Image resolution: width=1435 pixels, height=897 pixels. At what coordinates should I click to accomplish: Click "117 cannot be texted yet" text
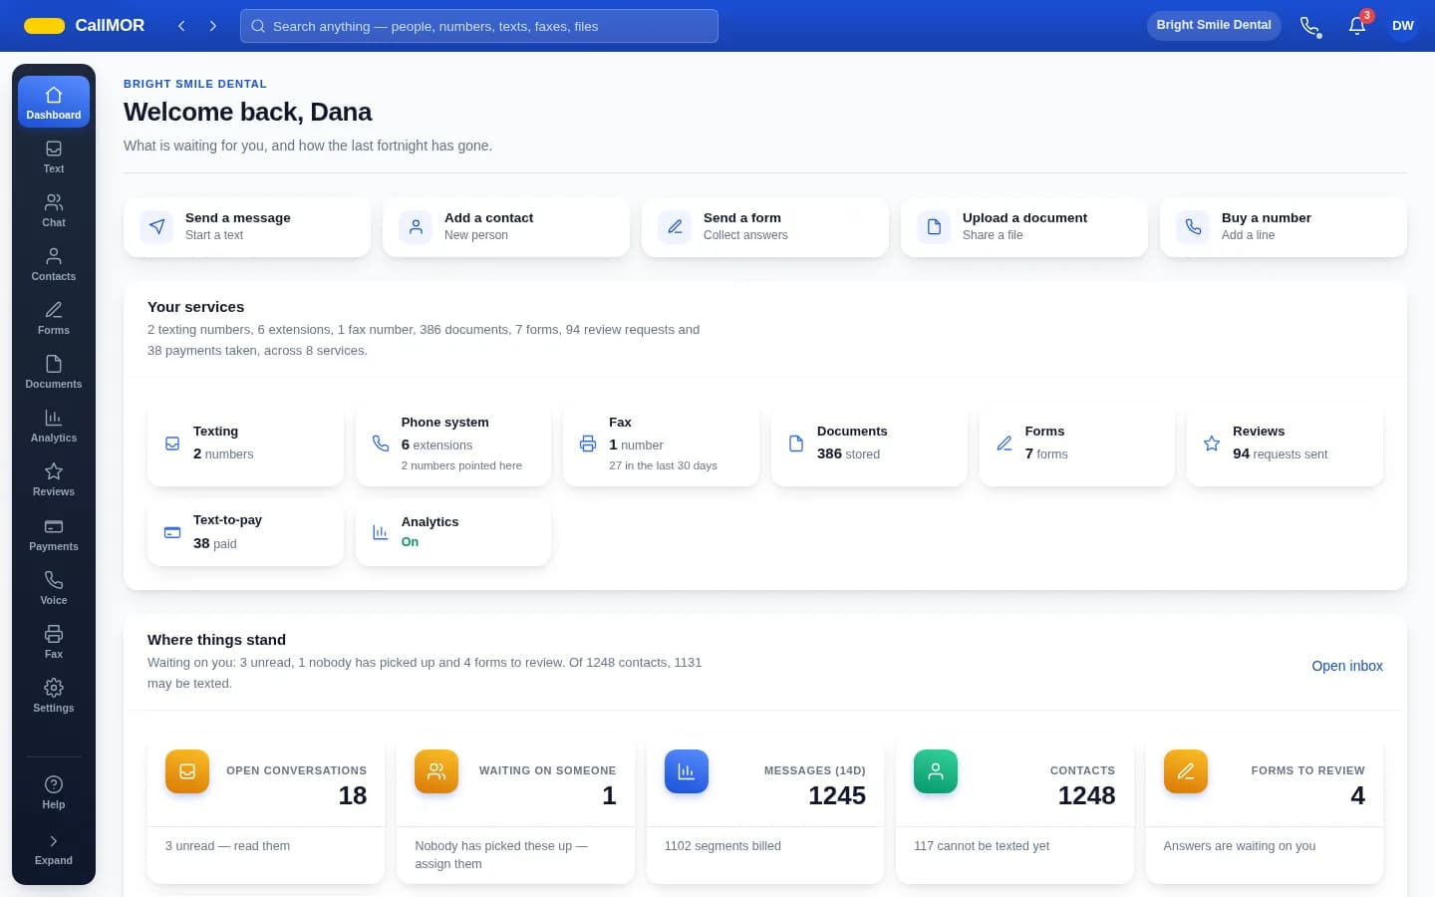(982, 845)
